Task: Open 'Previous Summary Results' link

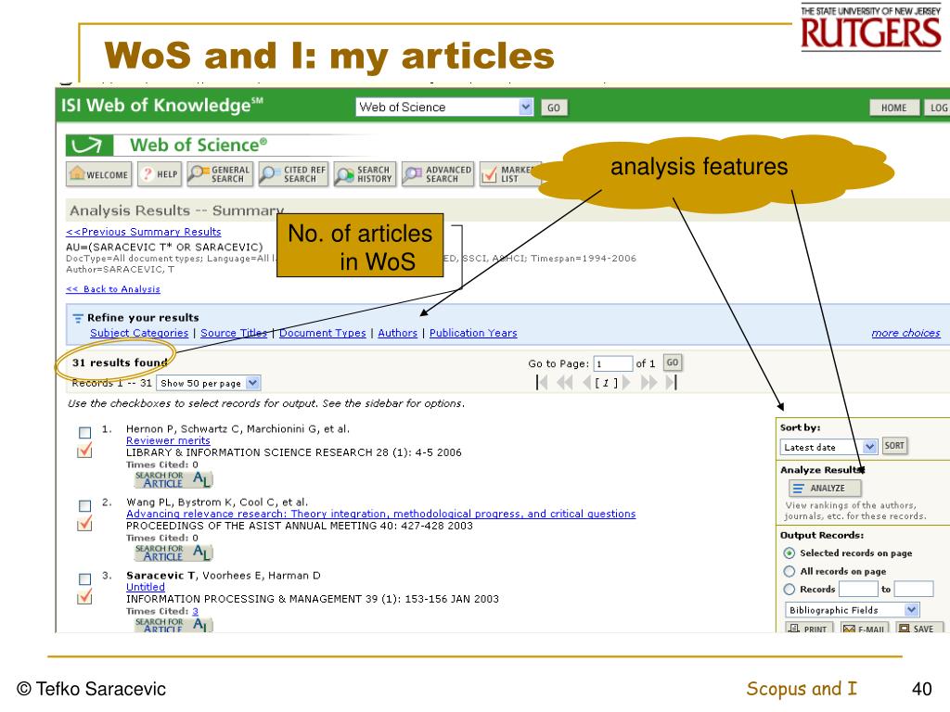Action: (x=144, y=232)
